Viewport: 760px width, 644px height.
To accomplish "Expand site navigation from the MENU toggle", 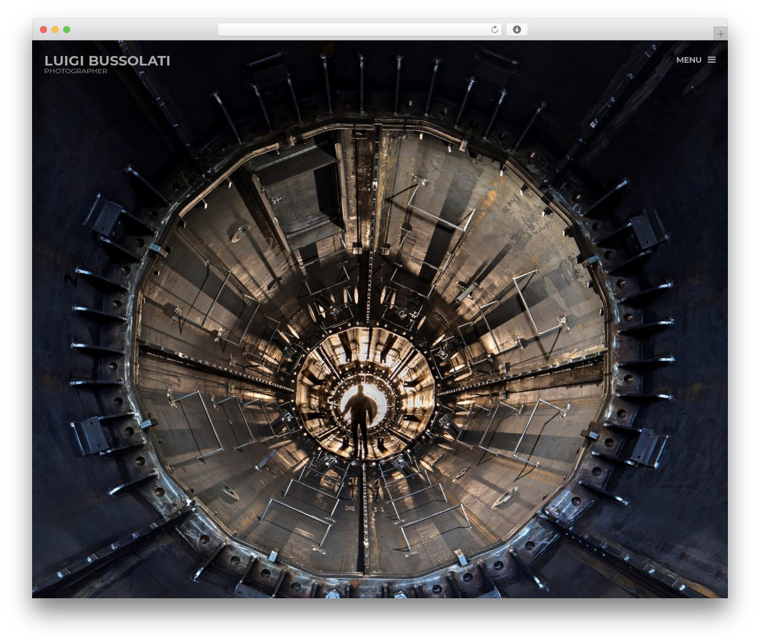I will [x=696, y=60].
